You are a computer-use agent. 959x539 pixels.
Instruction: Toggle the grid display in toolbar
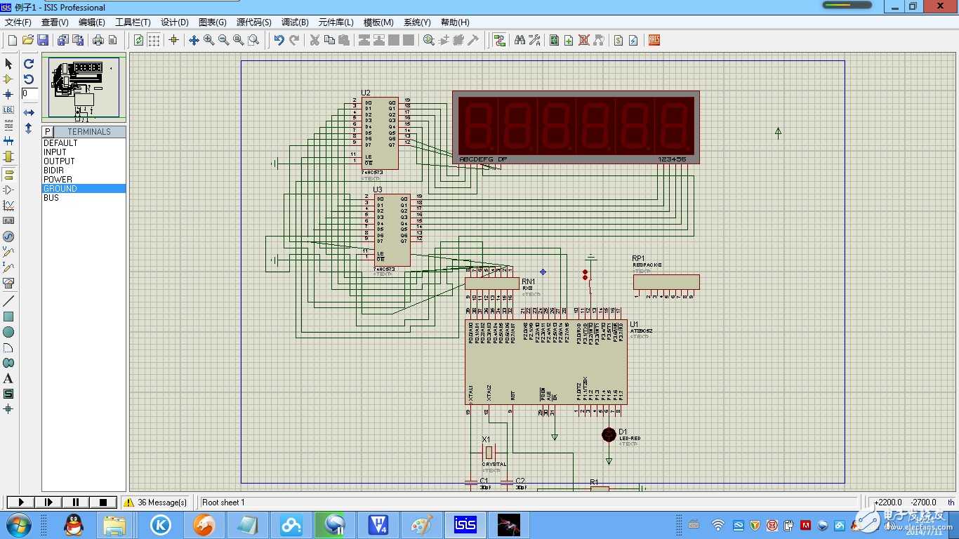[x=154, y=41]
